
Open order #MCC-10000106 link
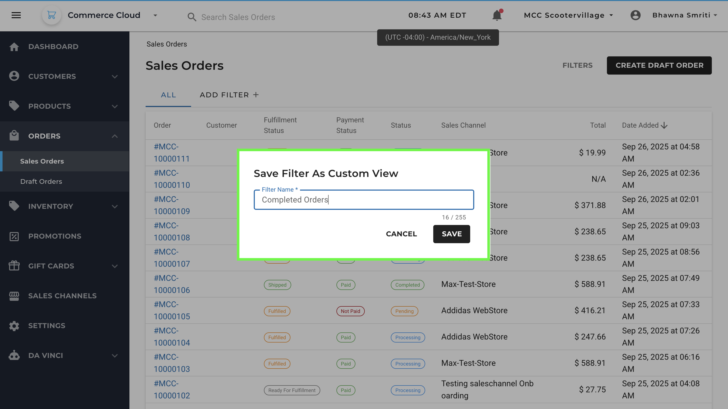point(172,284)
